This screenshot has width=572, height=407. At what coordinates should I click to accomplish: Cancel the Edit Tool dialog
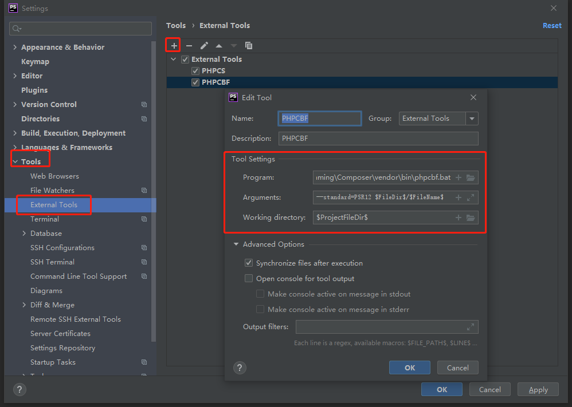(x=458, y=368)
